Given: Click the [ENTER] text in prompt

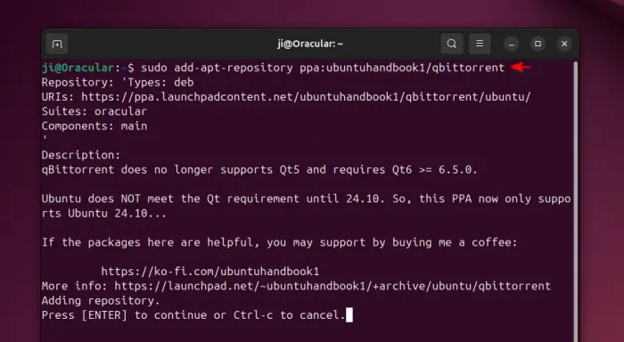Looking at the screenshot, I should tap(104, 315).
